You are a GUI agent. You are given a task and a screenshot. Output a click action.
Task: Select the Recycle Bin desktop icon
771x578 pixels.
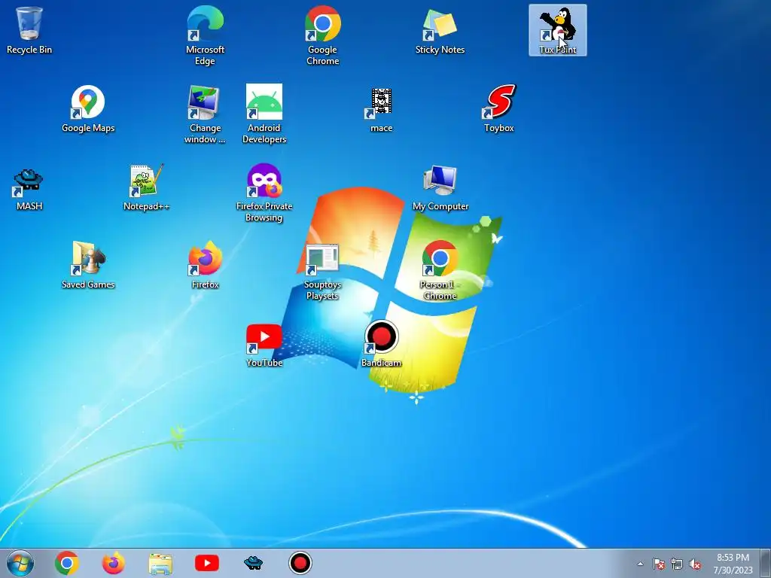coord(29,31)
